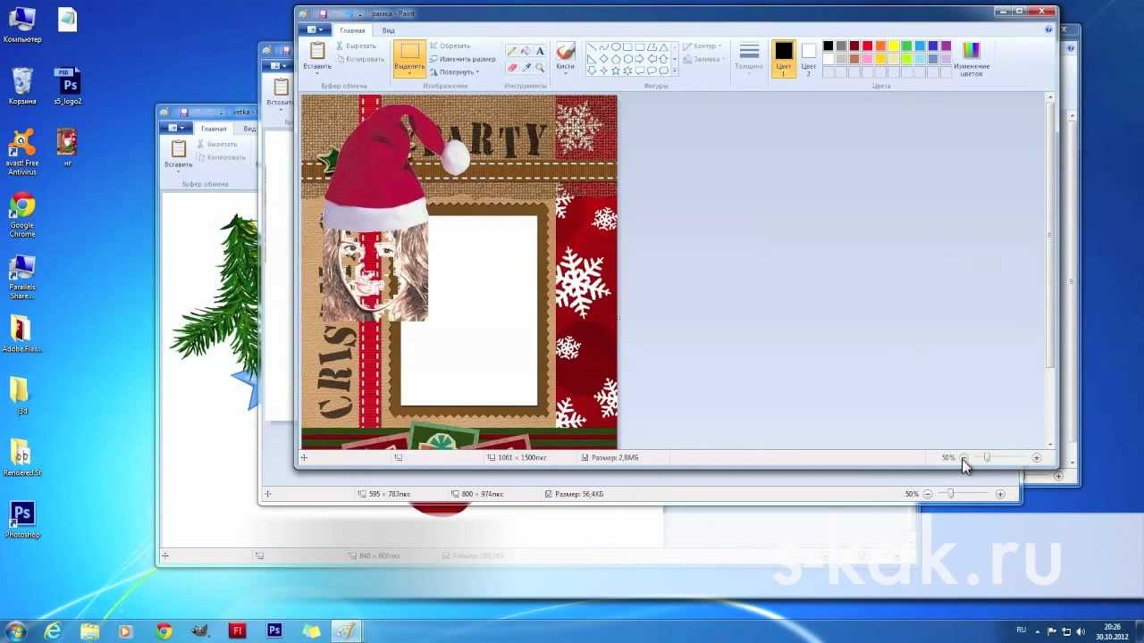Open Изменение цветов color editor
1144x643 pixels.
(x=972, y=59)
